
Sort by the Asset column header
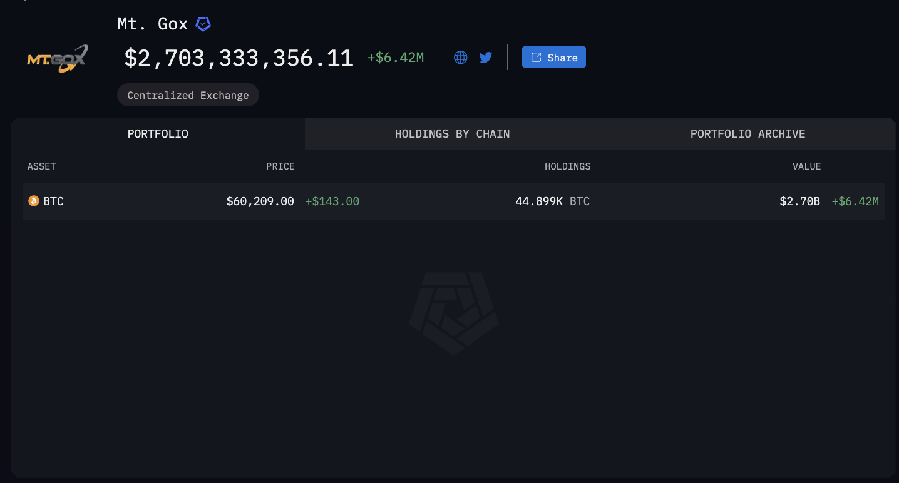click(41, 166)
